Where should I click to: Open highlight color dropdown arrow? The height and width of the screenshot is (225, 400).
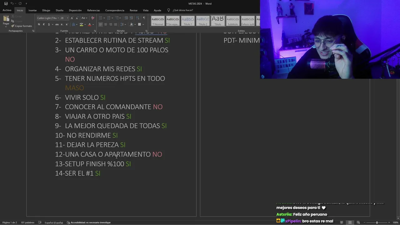pos(85,24)
